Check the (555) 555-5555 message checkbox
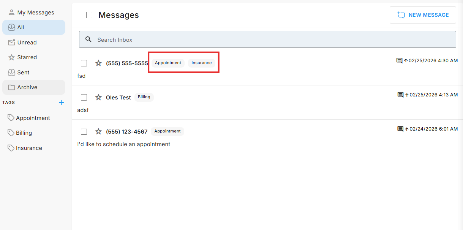This screenshot has width=463, height=230. pyautogui.click(x=84, y=63)
